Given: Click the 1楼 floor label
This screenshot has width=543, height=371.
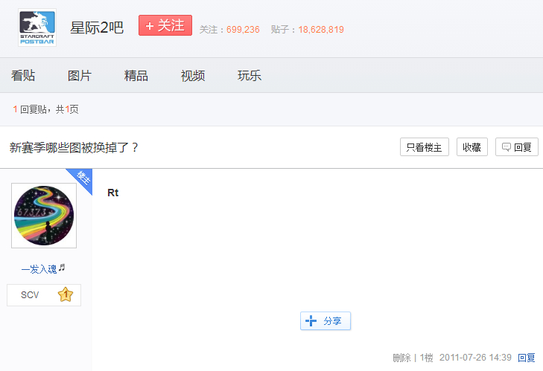Looking at the screenshot, I should [427, 358].
